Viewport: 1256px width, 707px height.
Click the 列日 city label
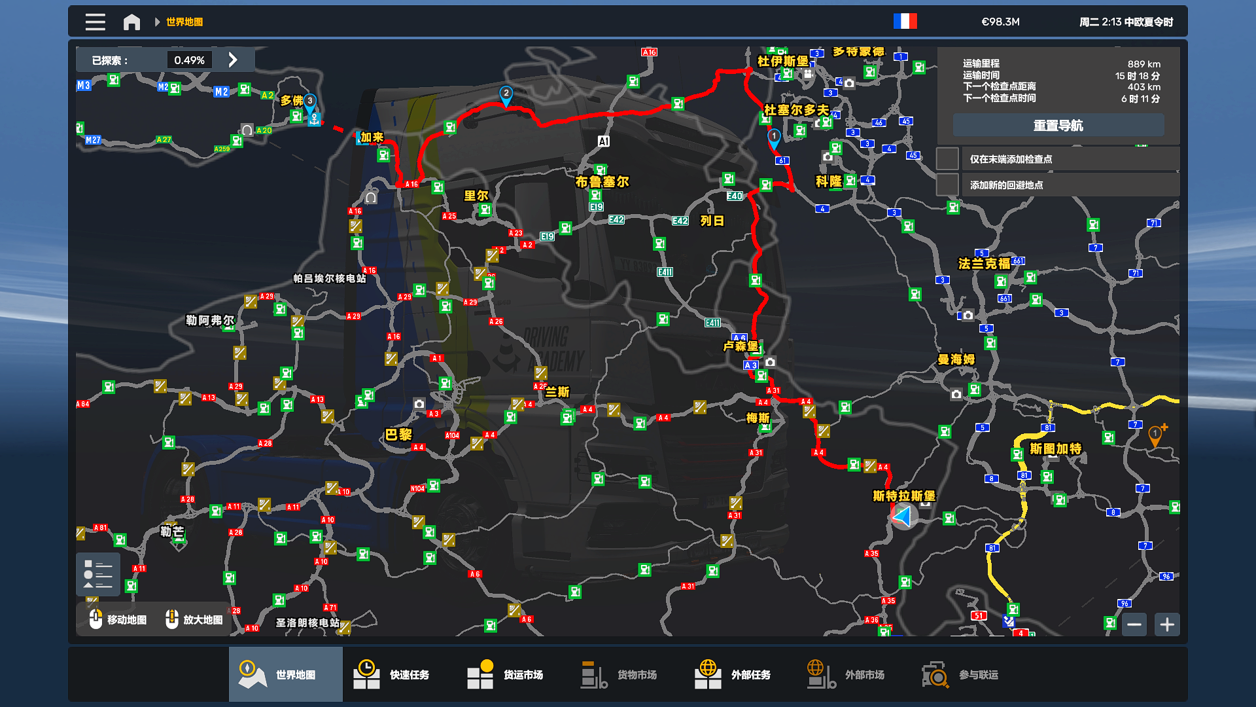coord(712,221)
